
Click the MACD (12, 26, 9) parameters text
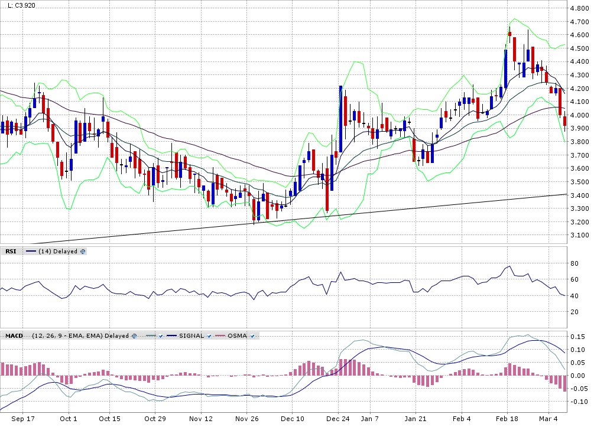(x=80, y=336)
